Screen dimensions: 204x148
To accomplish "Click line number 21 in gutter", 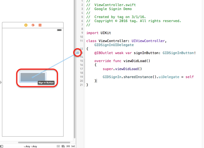I will (x=81, y=85).
